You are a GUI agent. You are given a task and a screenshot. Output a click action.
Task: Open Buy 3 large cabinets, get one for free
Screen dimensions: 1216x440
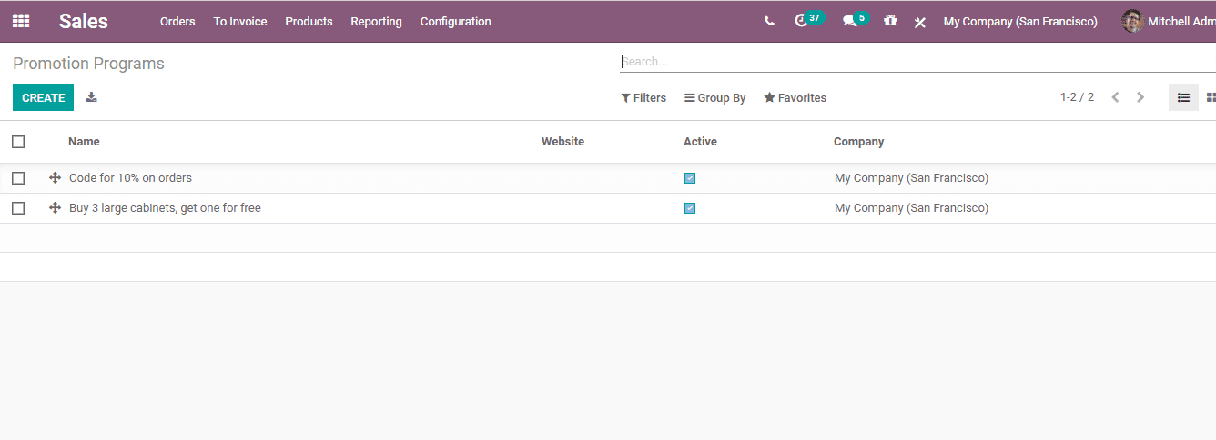tap(165, 208)
